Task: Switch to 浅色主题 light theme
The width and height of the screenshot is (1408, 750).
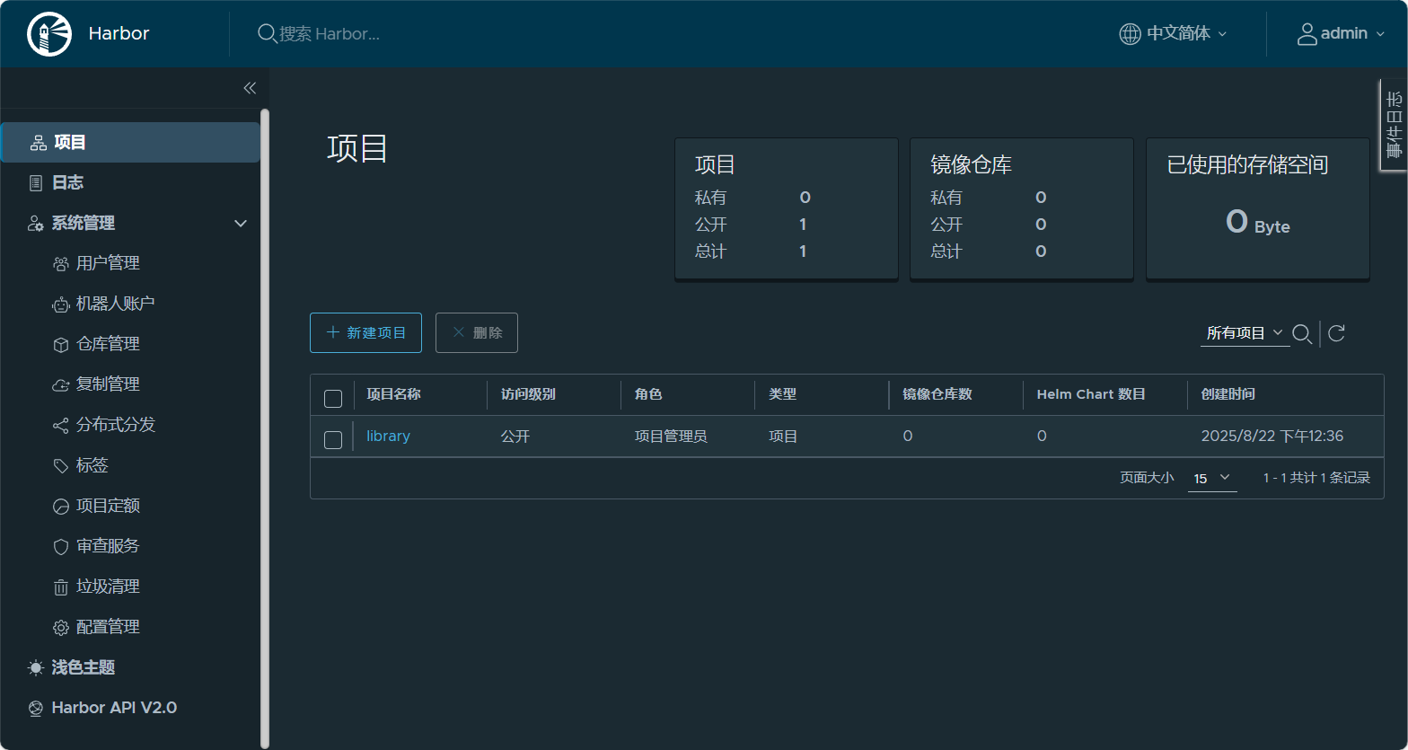Action: click(84, 667)
